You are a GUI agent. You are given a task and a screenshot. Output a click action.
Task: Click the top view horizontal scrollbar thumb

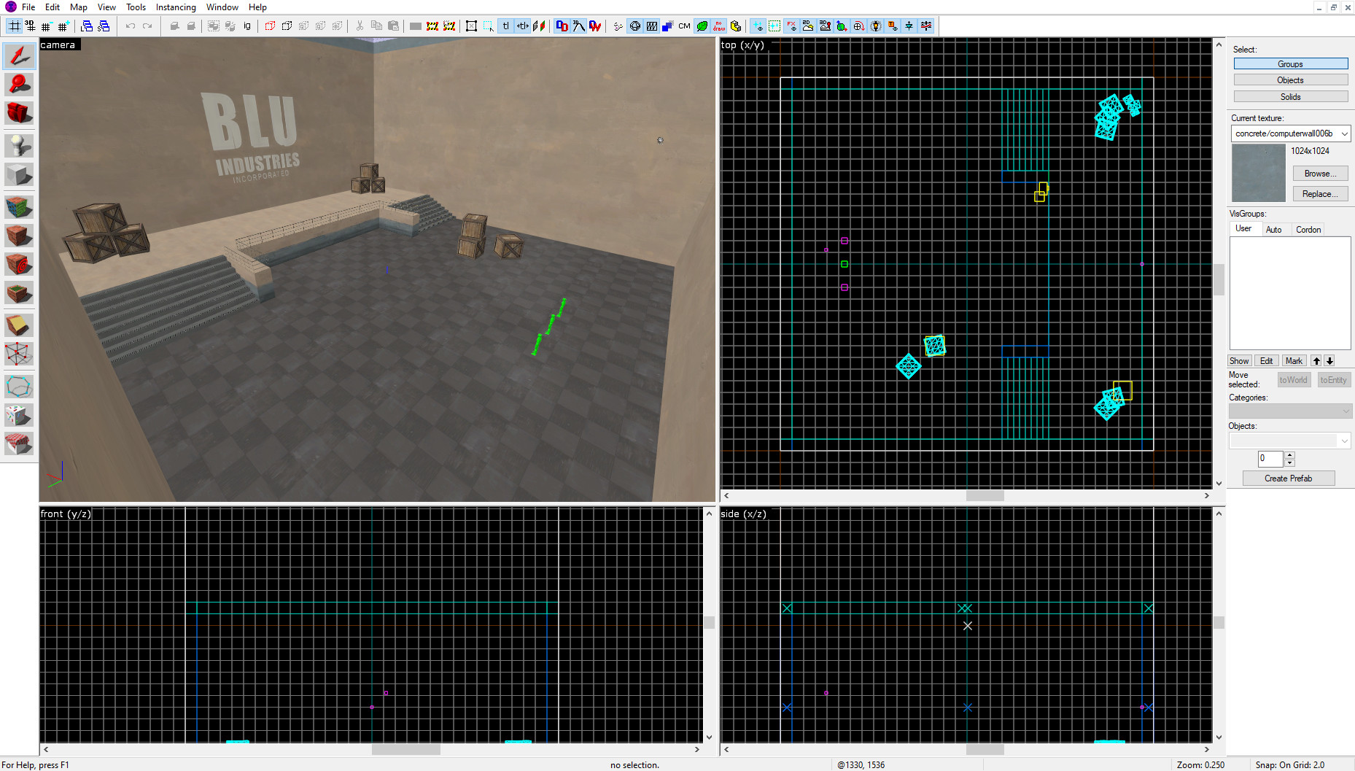[x=985, y=496]
